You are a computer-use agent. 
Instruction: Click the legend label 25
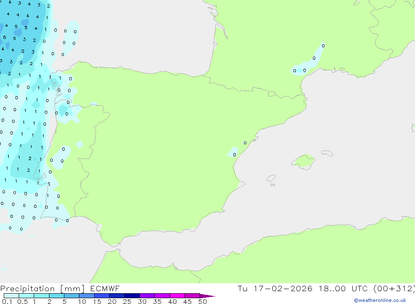[x=127, y=302]
